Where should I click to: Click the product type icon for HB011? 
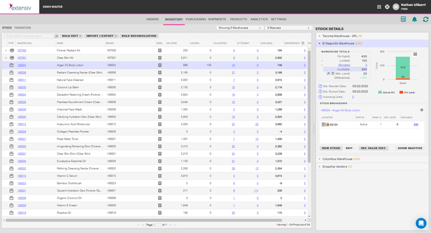click(11, 80)
